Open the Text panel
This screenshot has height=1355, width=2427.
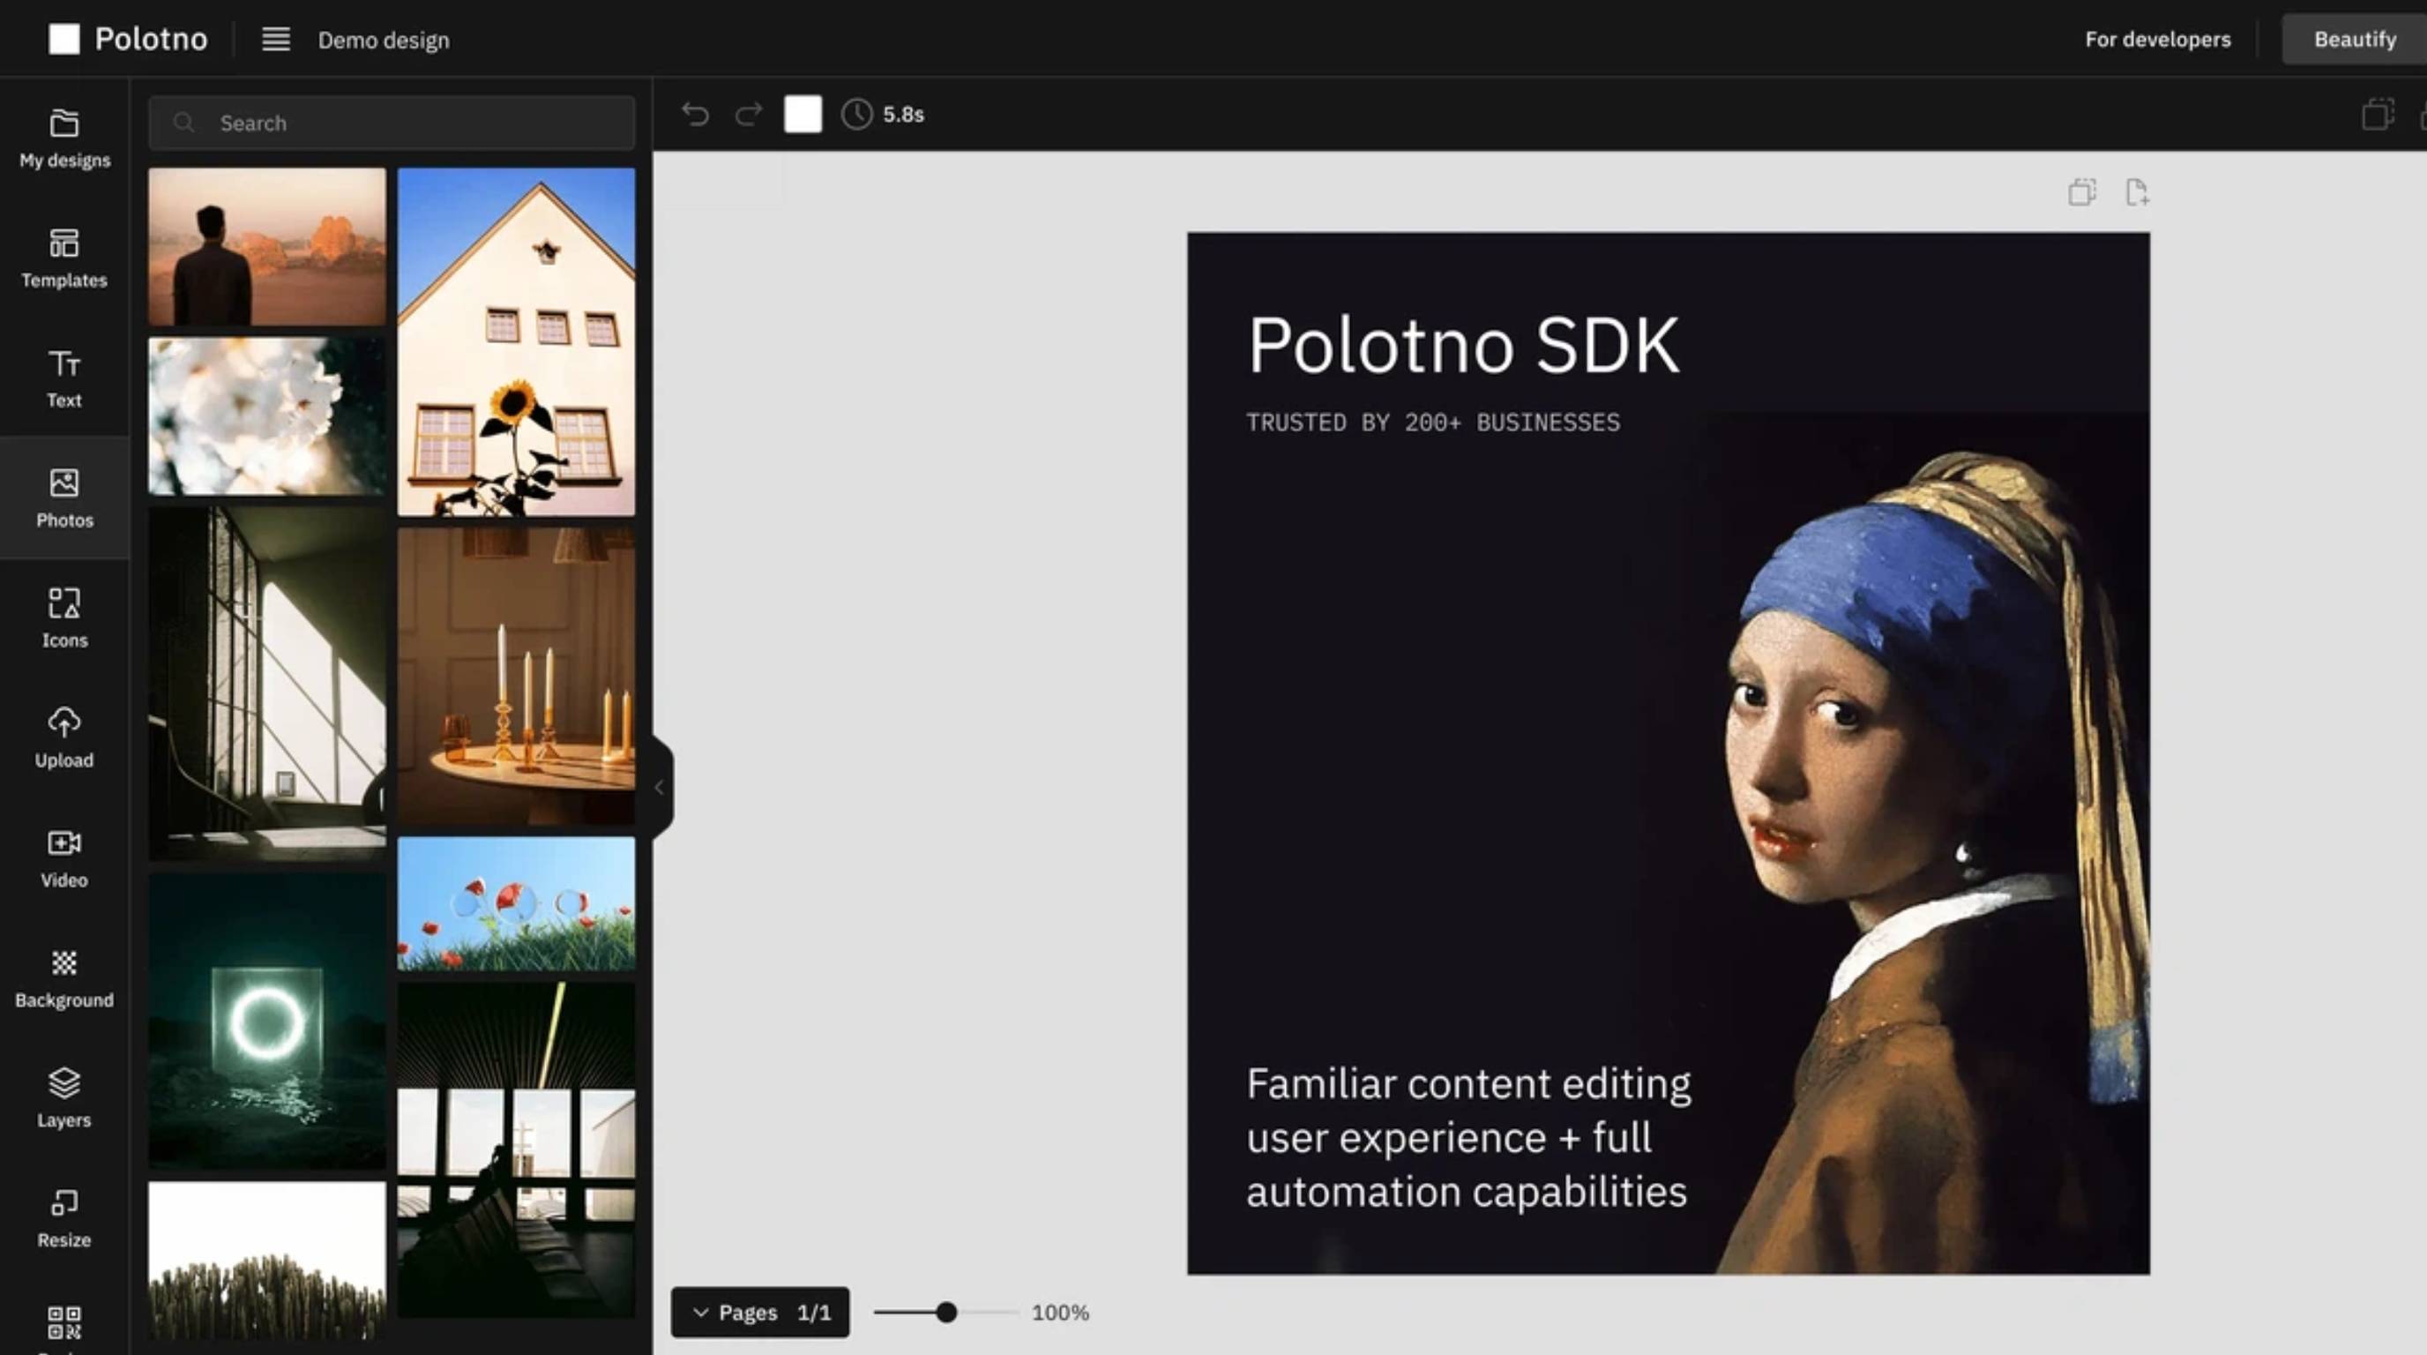(64, 378)
